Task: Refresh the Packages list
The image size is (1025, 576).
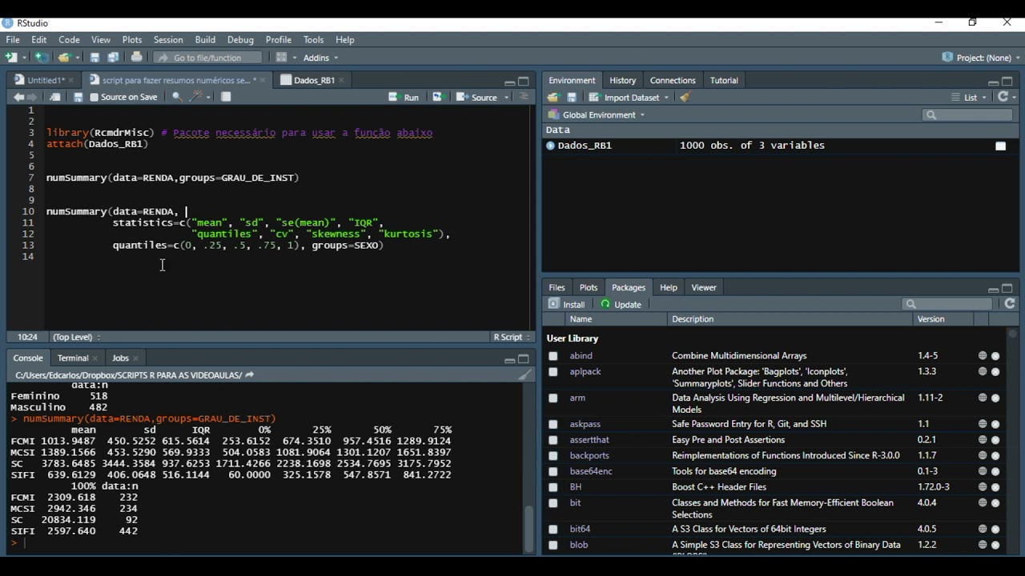Action: pos(1010,304)
